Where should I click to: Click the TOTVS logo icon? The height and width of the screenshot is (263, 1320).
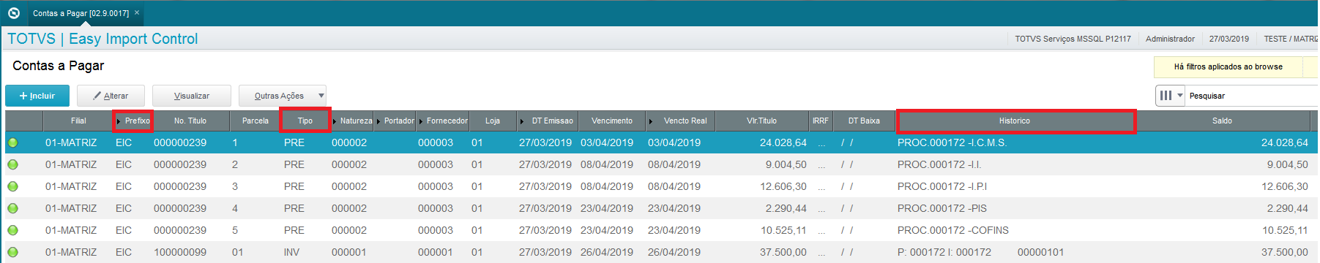[13, 13]
